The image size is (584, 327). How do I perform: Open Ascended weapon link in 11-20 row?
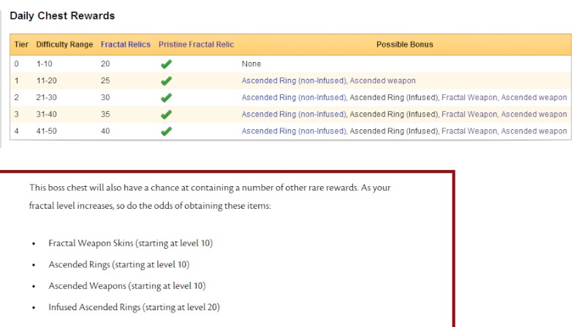click(x=382, y=81)
